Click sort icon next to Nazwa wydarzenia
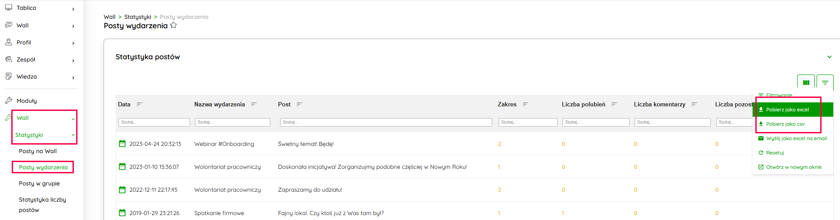 click(254, 104)
